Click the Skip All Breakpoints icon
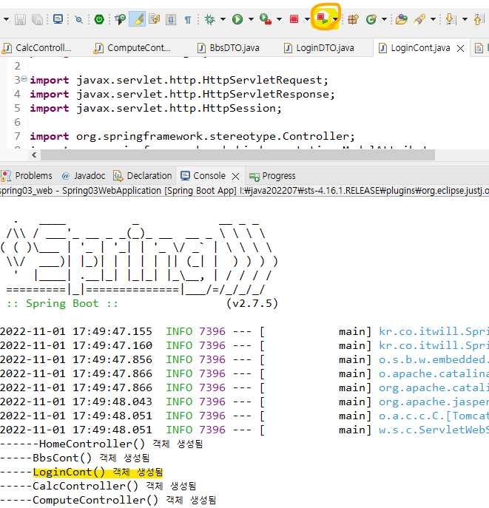The image size is (489, 508). click(x=78, y=19)
